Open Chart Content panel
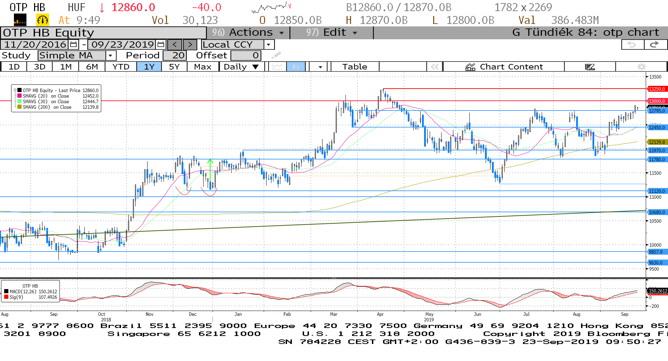Viewport: 668px width, 361px height. click(x=503, y=67)
